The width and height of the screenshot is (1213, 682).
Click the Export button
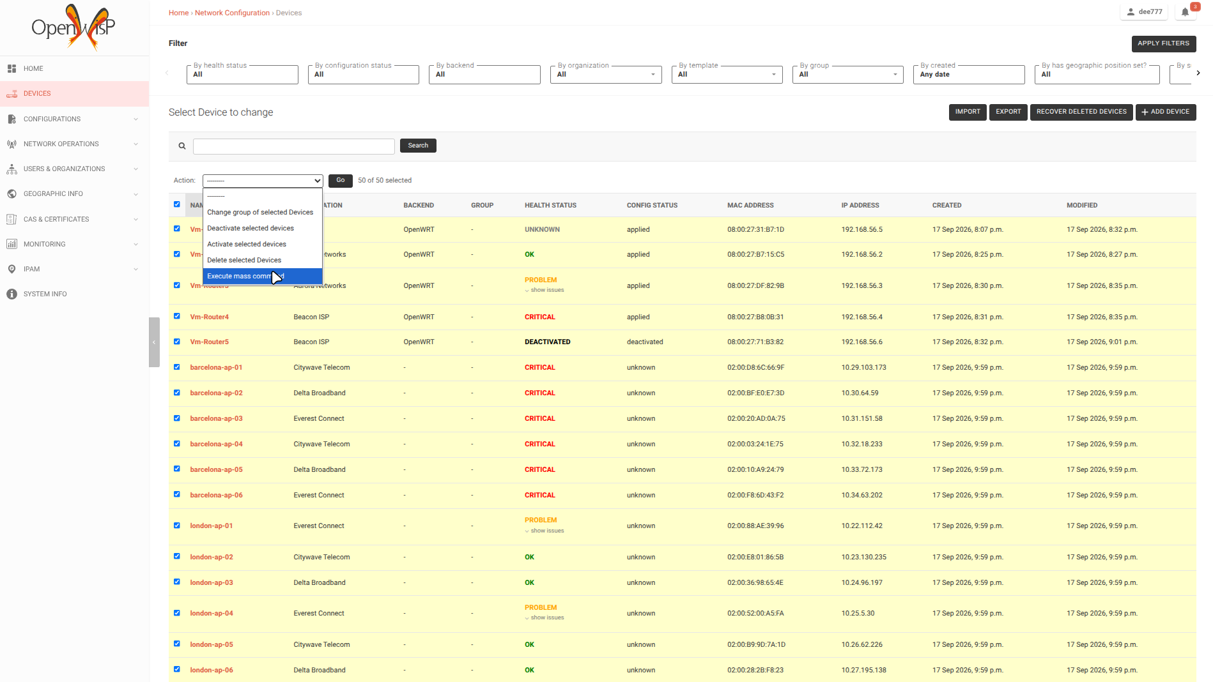click(x=1008, y=112)
